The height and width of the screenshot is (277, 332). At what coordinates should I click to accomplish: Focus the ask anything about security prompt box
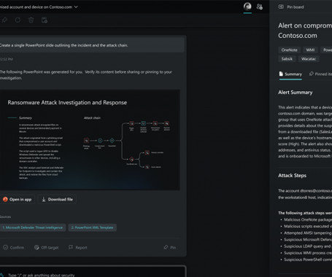93,272
